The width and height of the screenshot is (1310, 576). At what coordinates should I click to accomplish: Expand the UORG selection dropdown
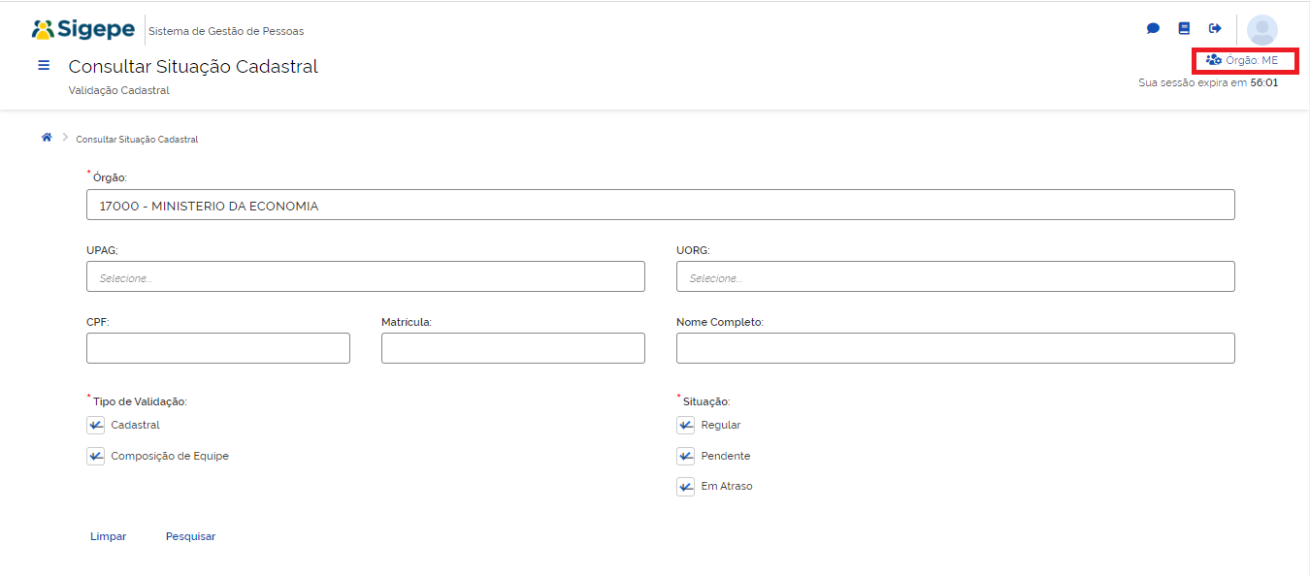tap(955, 276)
